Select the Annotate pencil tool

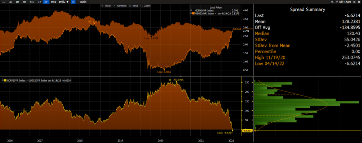(119, 6)
